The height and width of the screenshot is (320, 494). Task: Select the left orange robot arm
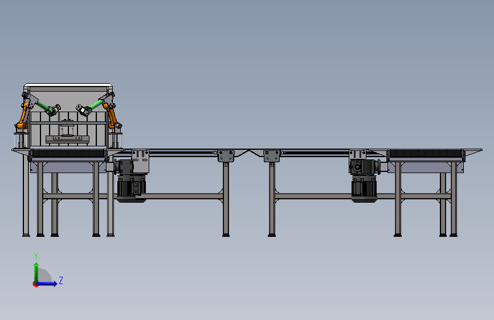pyautogui.click(x=23, y=117)
